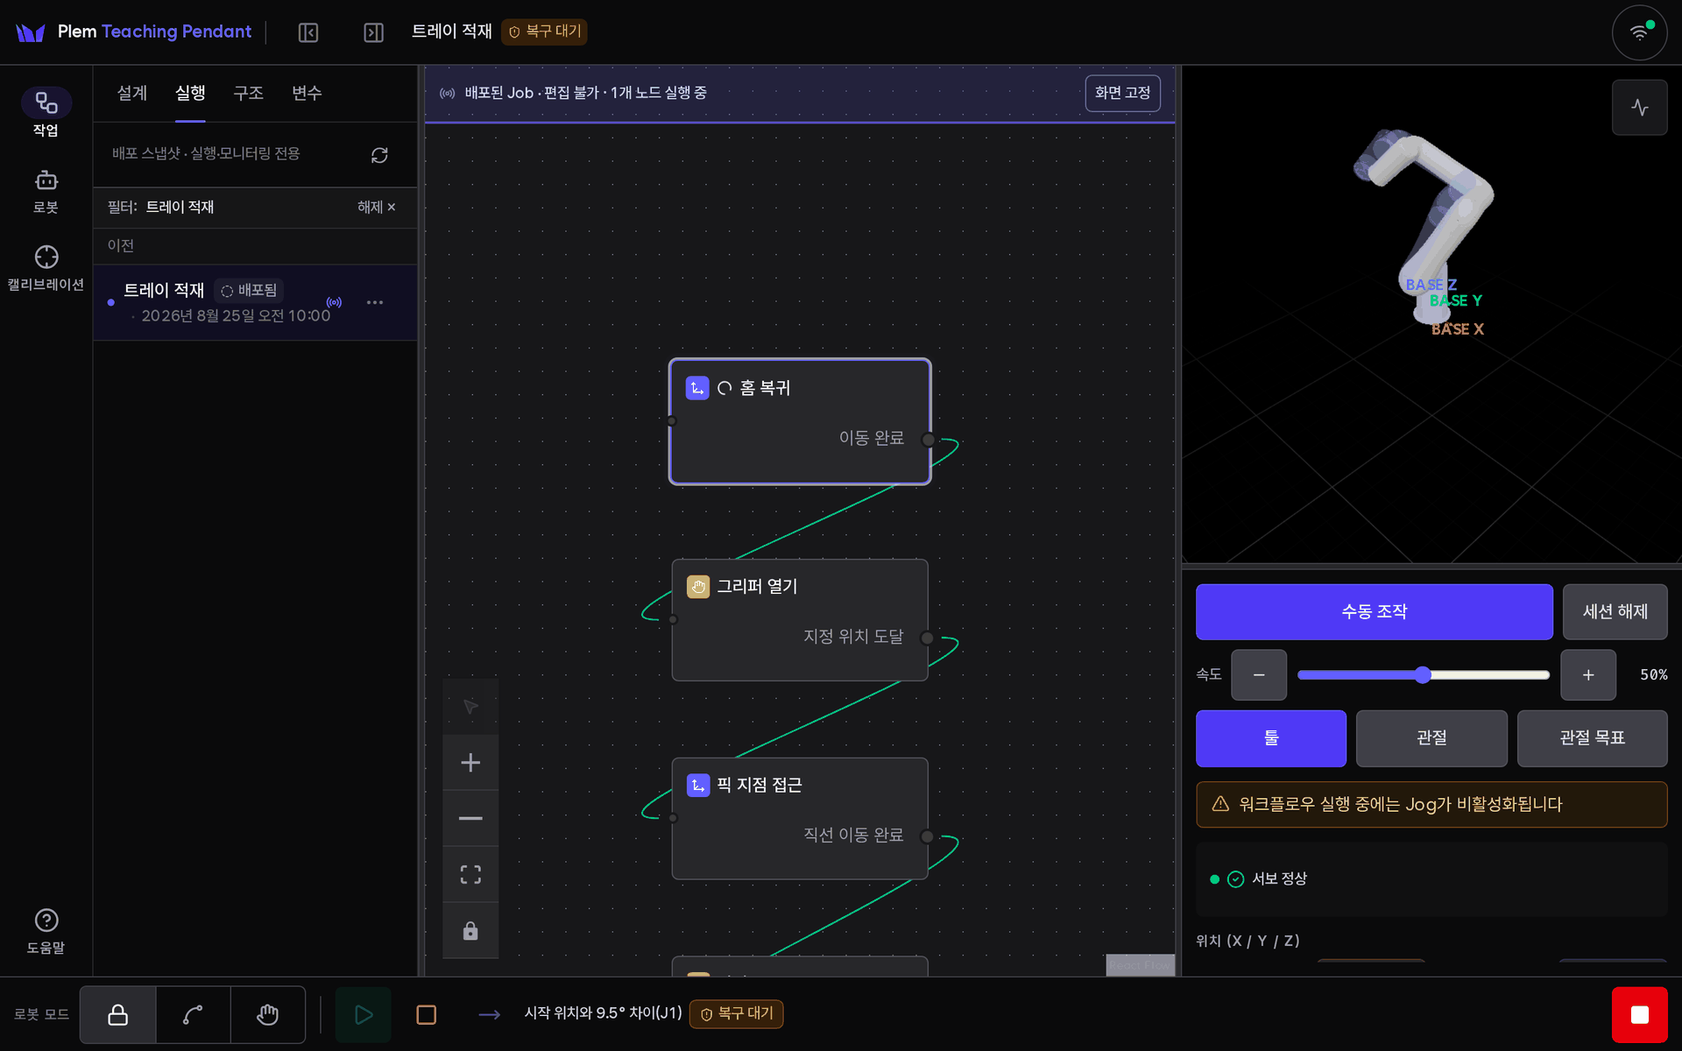Select the pointer tool on canvas
This screenshot has height=1051, width=1682.
tap(470, 706)
